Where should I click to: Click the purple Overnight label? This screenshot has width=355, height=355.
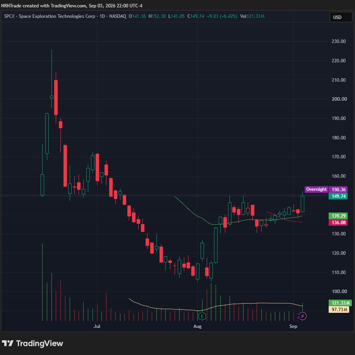pyautogui.click(x=316, y=189)
